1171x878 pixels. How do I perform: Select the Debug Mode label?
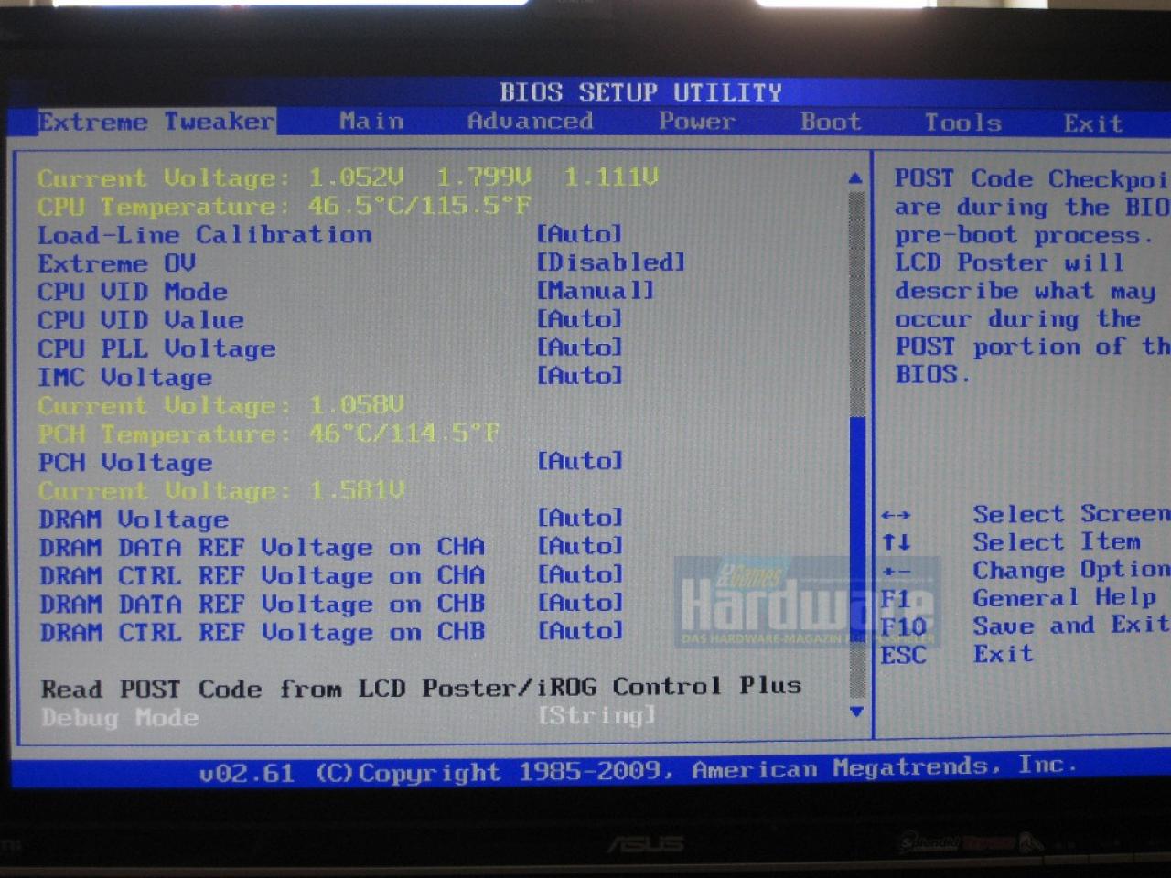click(119, 717)
